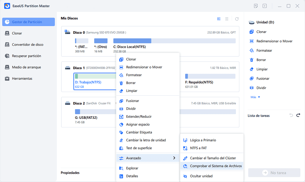Expand the Avanzado submenu arrow
305x182 pixels.
174,158
